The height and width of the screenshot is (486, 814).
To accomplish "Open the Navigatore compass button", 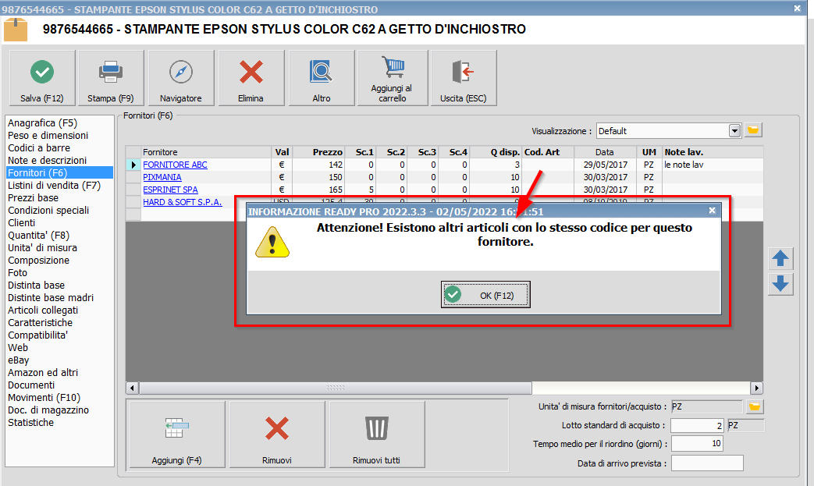I will (x=180, y=78).
